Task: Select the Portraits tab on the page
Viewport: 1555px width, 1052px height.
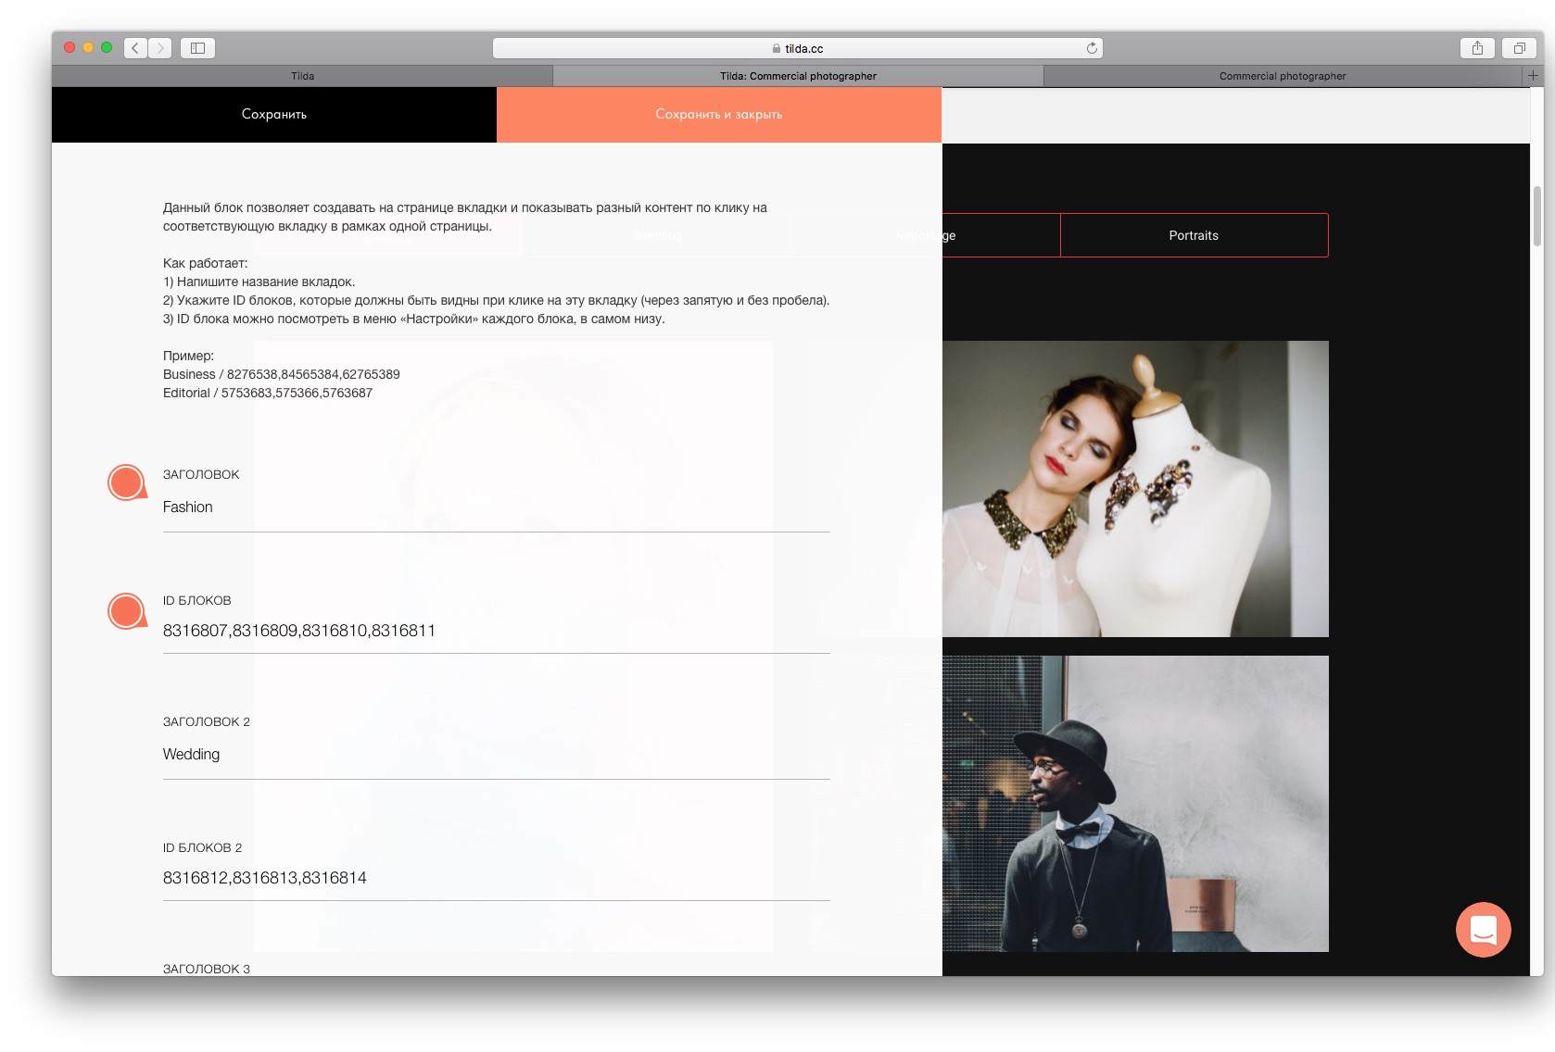Action: (x=1194, y=235)
